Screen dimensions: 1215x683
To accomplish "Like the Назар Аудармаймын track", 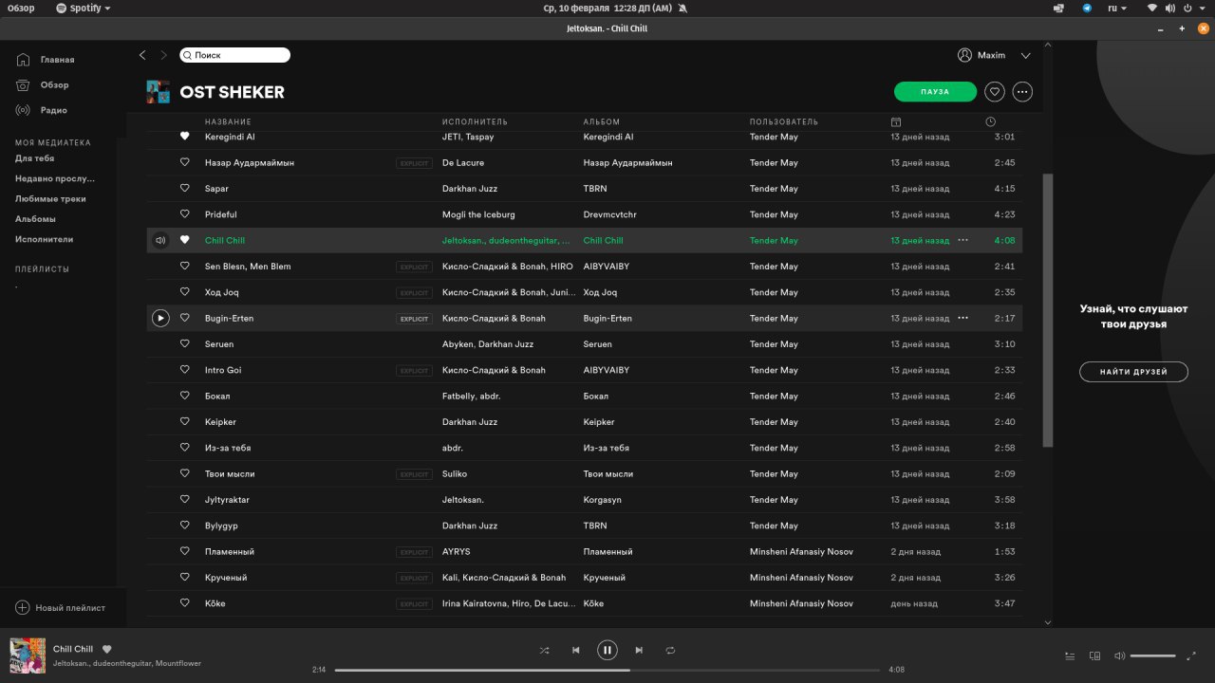I will 185,162.
